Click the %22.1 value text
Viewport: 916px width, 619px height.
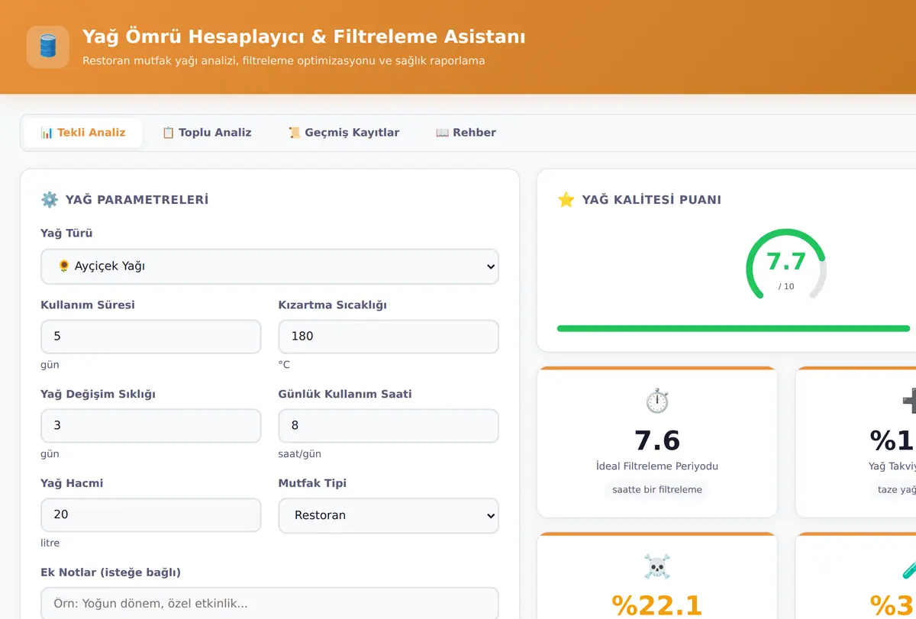[657, 605]
